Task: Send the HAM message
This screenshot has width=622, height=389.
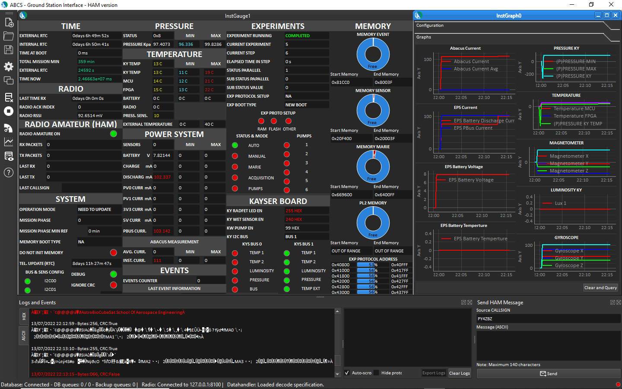Action: 549,373
